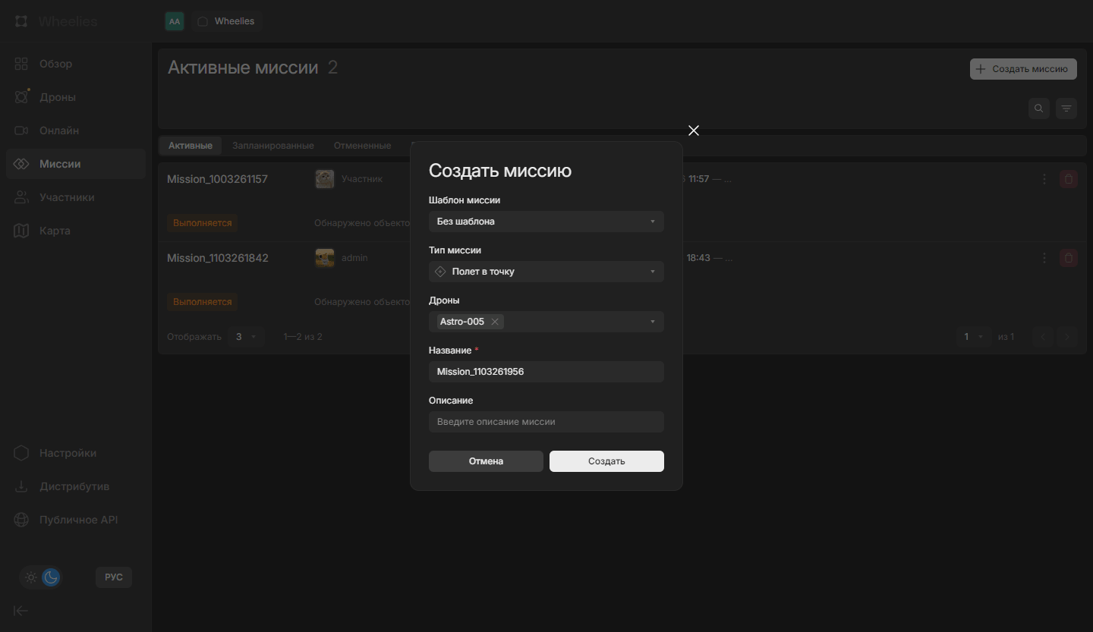The width and height of the screenshot is (1093, 632).
Task: Click Отмена to cancel dialog
Action: coord(486,461)
